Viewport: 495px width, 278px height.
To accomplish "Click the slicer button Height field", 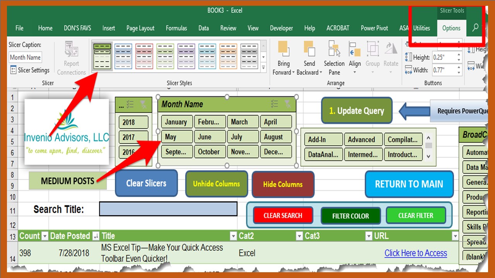I will pos(447,58).
